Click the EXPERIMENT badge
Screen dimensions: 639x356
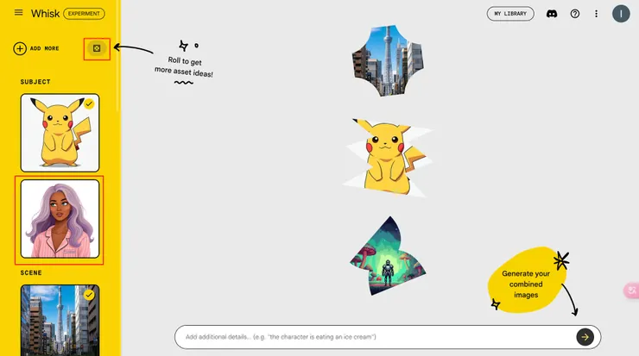pyautogui.click(x=84, y=14)
